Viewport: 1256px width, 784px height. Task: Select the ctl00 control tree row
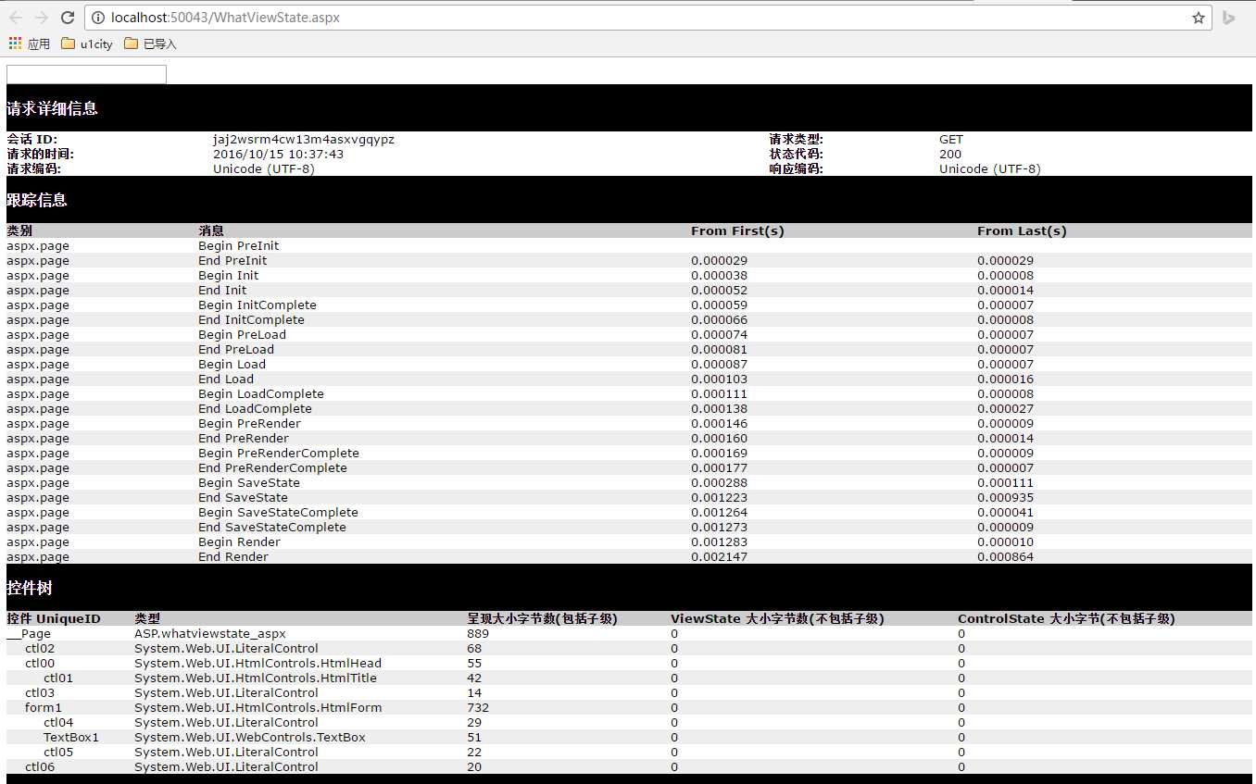pos(629,663)
